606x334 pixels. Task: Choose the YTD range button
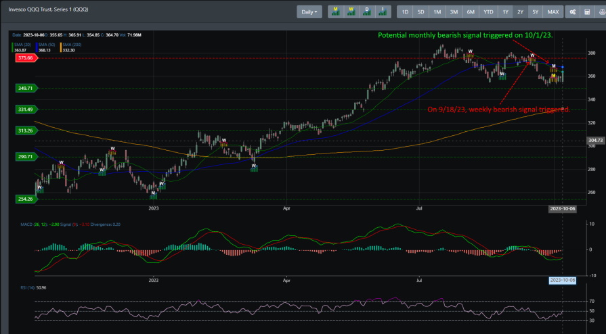pyautogui.click(x=488, y=12)
